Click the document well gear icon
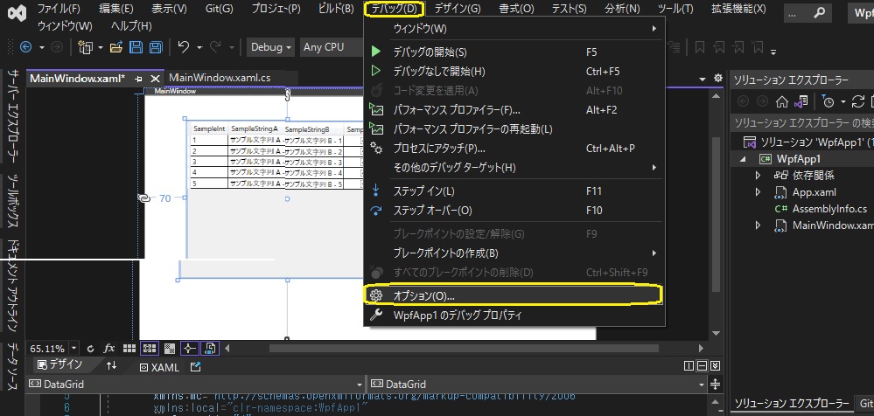874x416 pixels. 718,79
